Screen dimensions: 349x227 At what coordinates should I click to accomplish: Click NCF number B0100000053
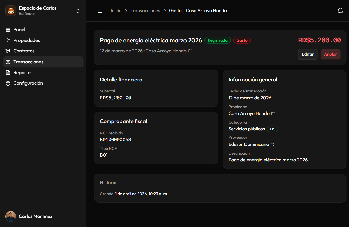click(x=115, y=140)
